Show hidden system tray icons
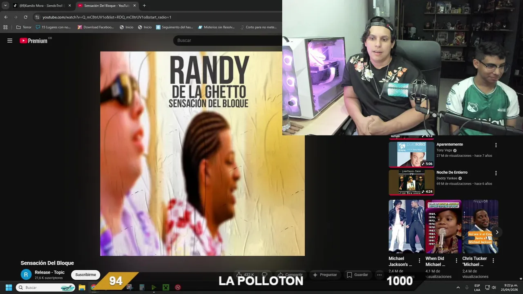The width and height of the screenshot is (523, 294). (x=458, y=287)
